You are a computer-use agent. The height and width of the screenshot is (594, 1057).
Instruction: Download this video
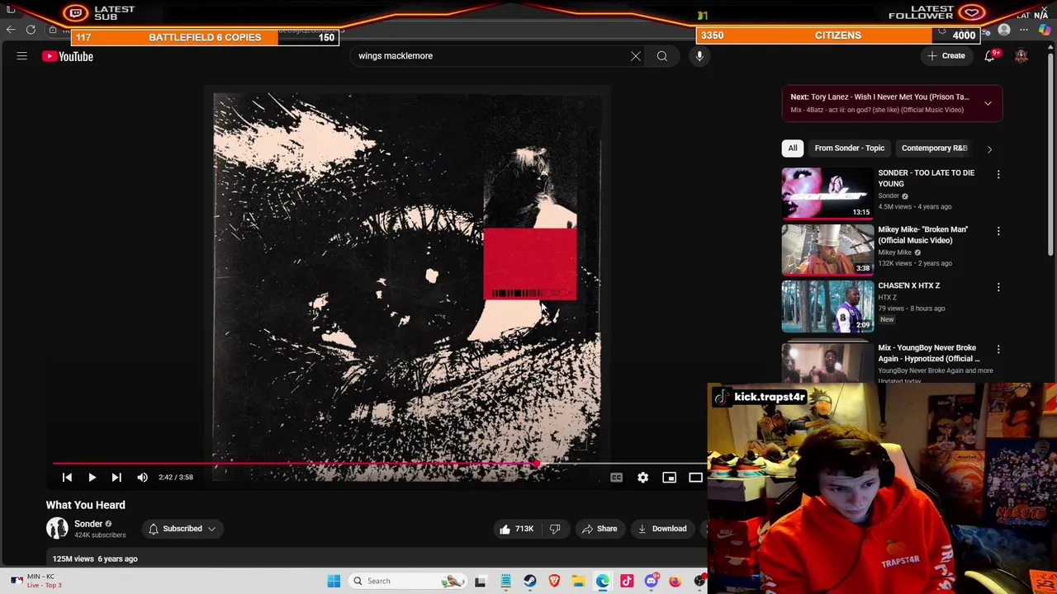(662, 529)
